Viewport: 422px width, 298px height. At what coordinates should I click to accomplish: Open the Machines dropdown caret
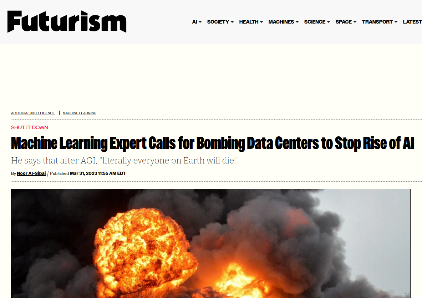pyautogui.click(x=297, y=22)
